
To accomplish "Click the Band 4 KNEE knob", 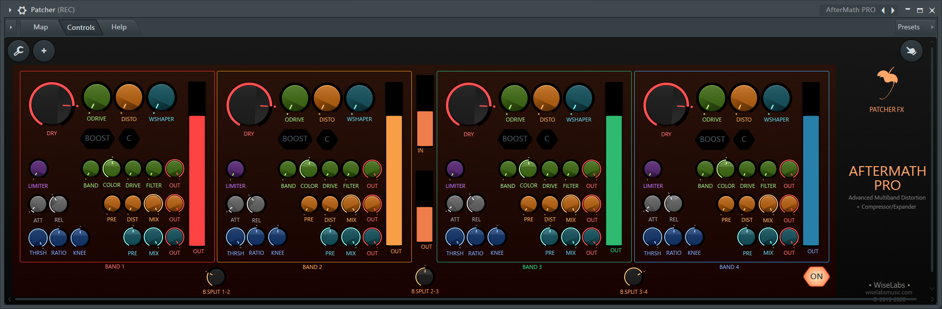I will point(694,237).
